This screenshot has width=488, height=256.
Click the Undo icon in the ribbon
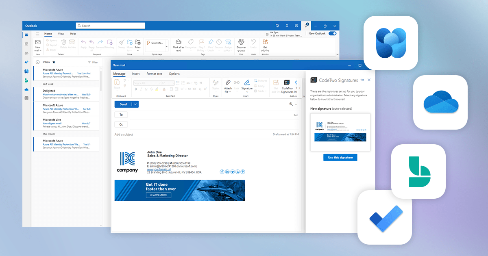(x=254, y=42)
